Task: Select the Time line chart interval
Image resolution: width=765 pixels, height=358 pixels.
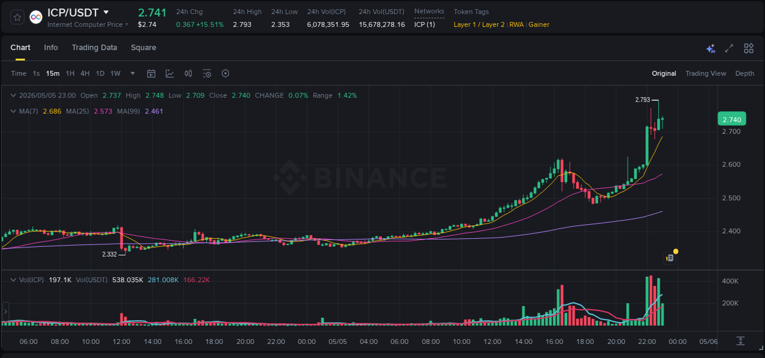Action: pyautogui.click(x=18, y=73)
